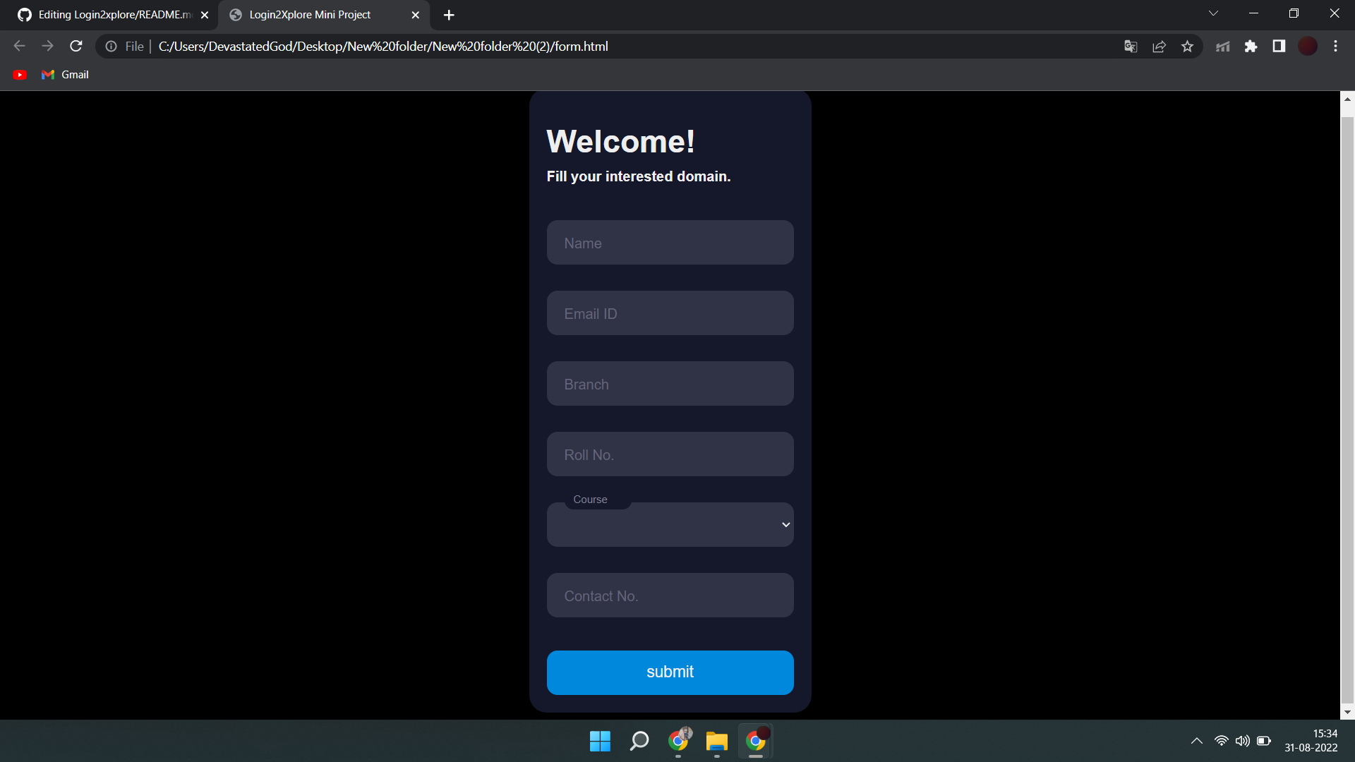Image resolution: width=1355 pixels, height=762 pixels.
Task: Open the browser extensions puzzle icon
Action: point(1251,46)
